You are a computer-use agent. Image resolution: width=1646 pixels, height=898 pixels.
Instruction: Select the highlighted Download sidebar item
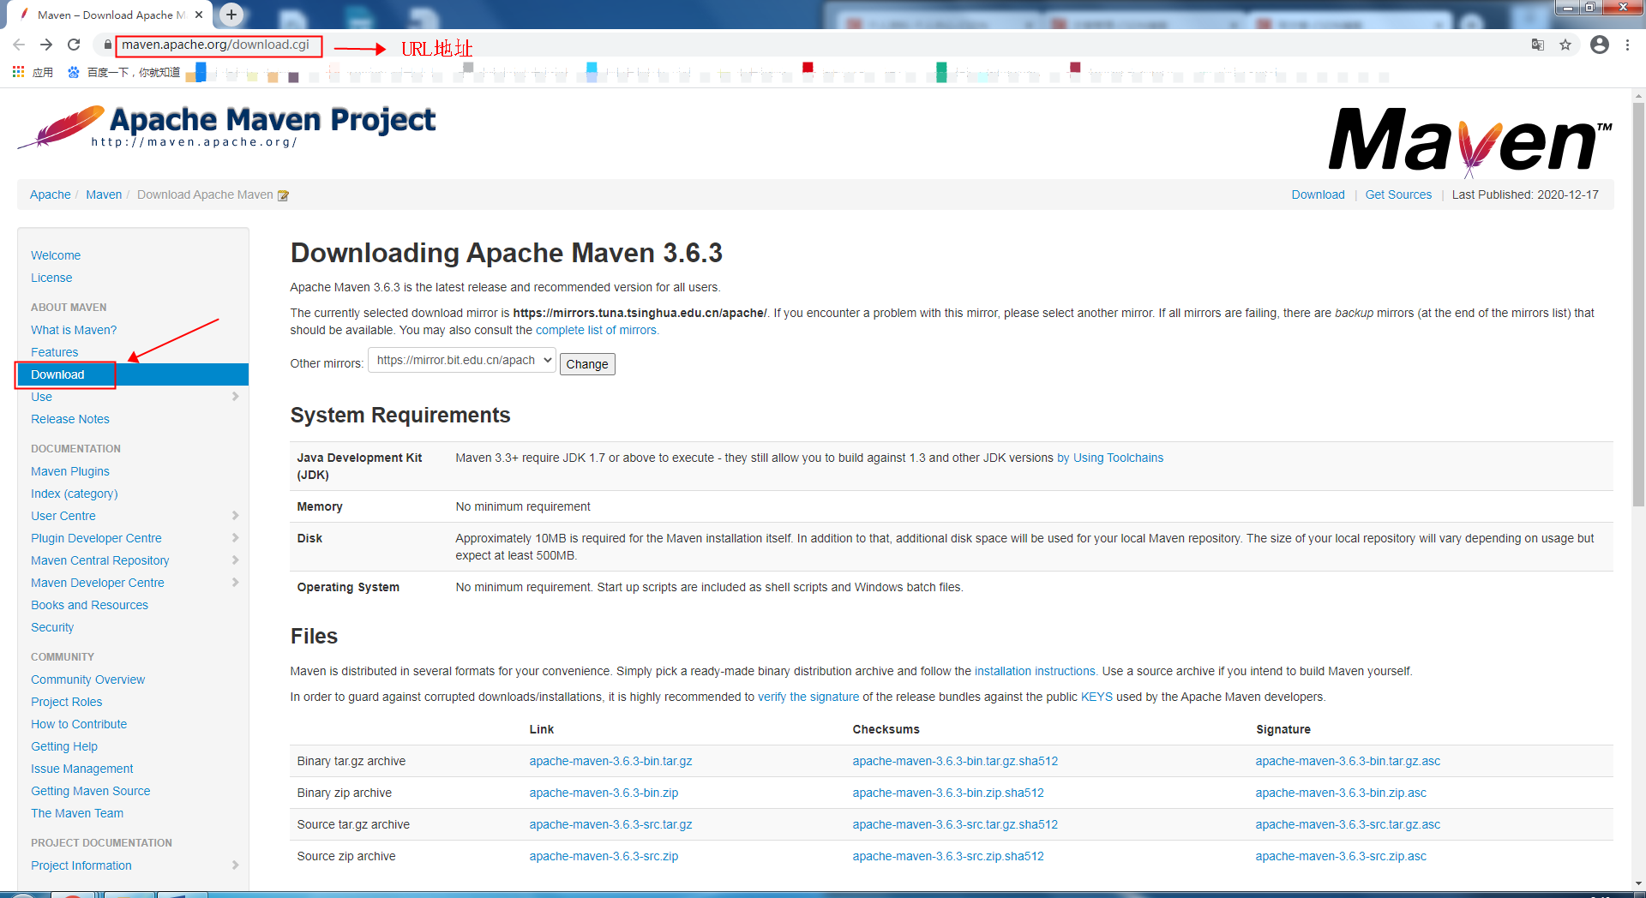(x=133, y=374)
